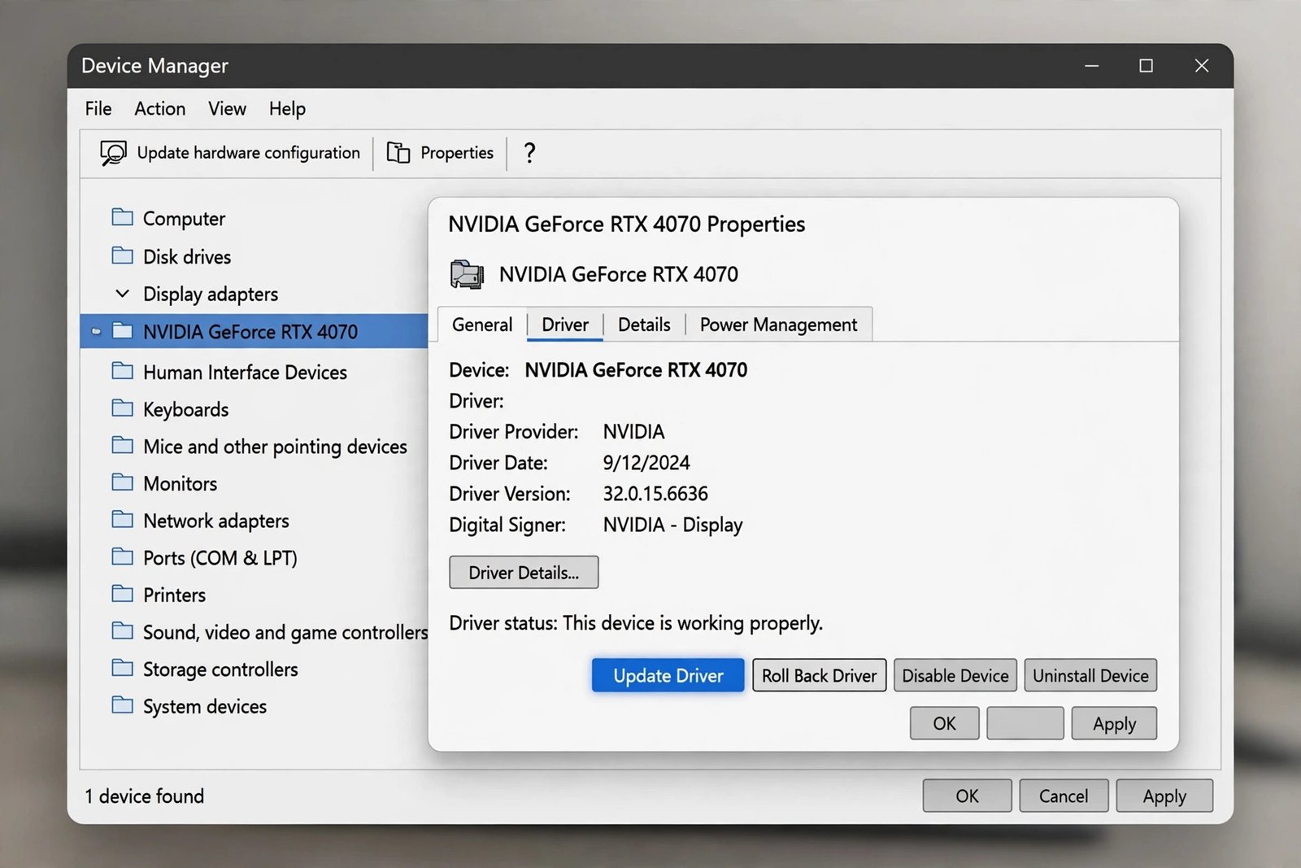Image resolution: width=1301 pixels, height=868 pixels.
Task: Click the Keyboards folder icon
Action: (x=122, y=408)
